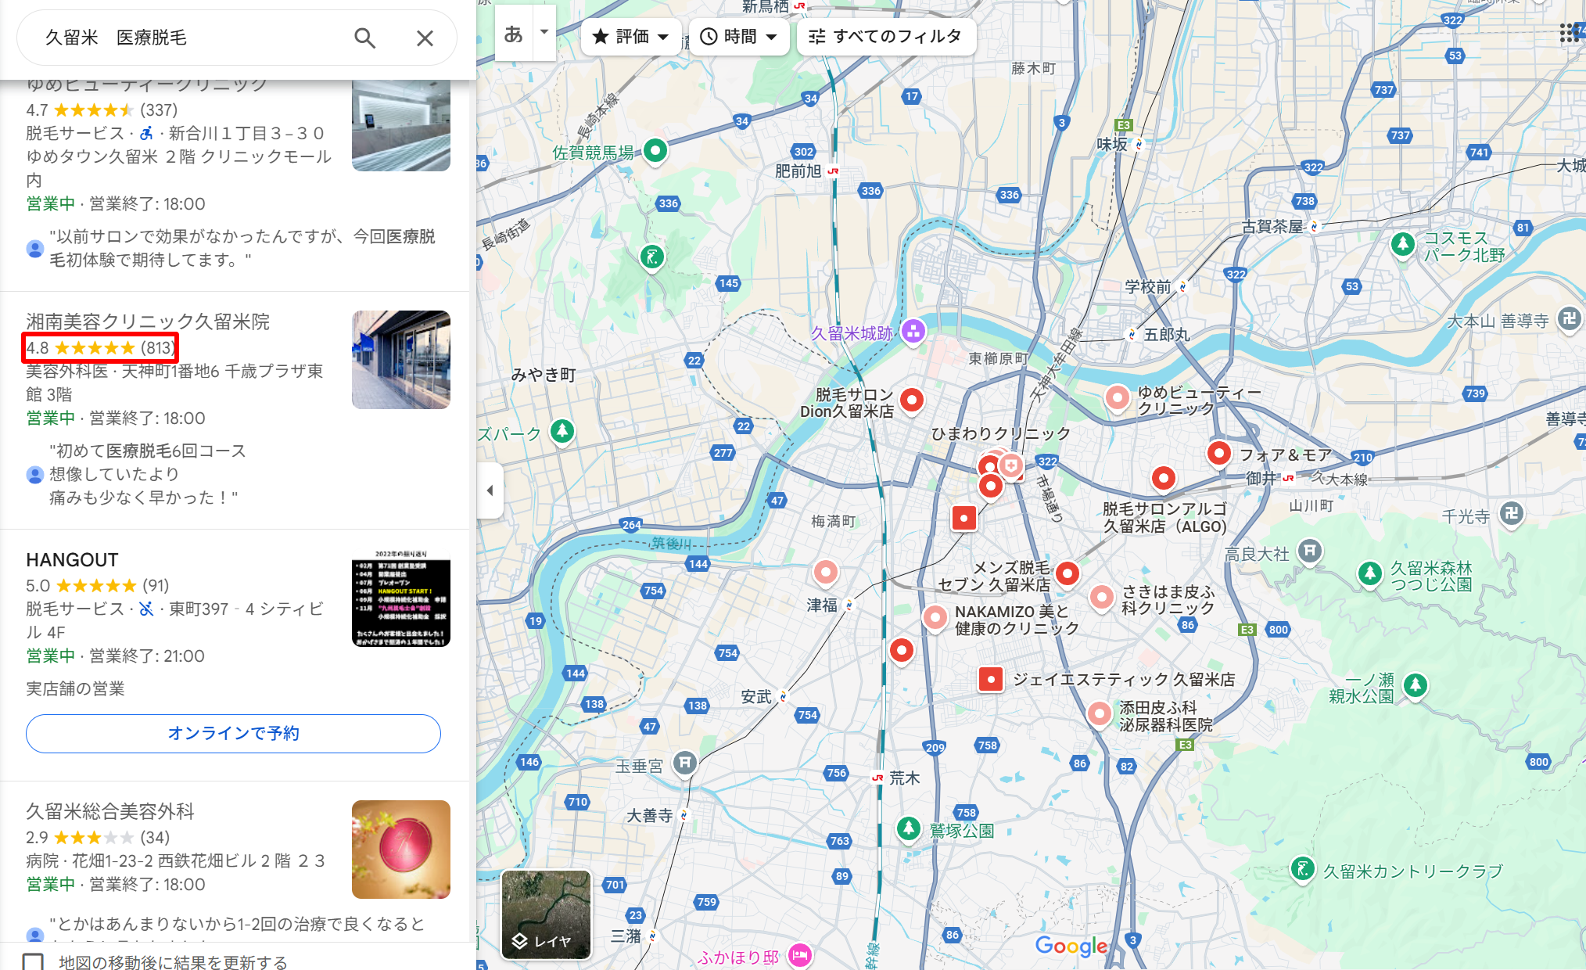Viewport: 1586px width, 970px height.
Task: Click 肥前旭 JR station icon
Action: pos(833,171)
